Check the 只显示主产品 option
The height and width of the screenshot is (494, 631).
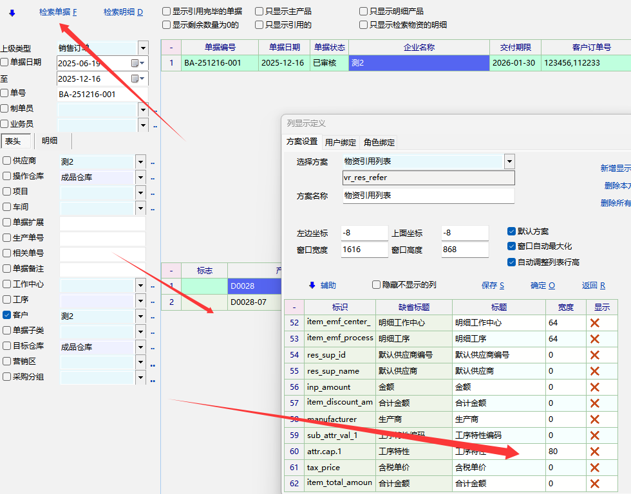pos(259,12)
